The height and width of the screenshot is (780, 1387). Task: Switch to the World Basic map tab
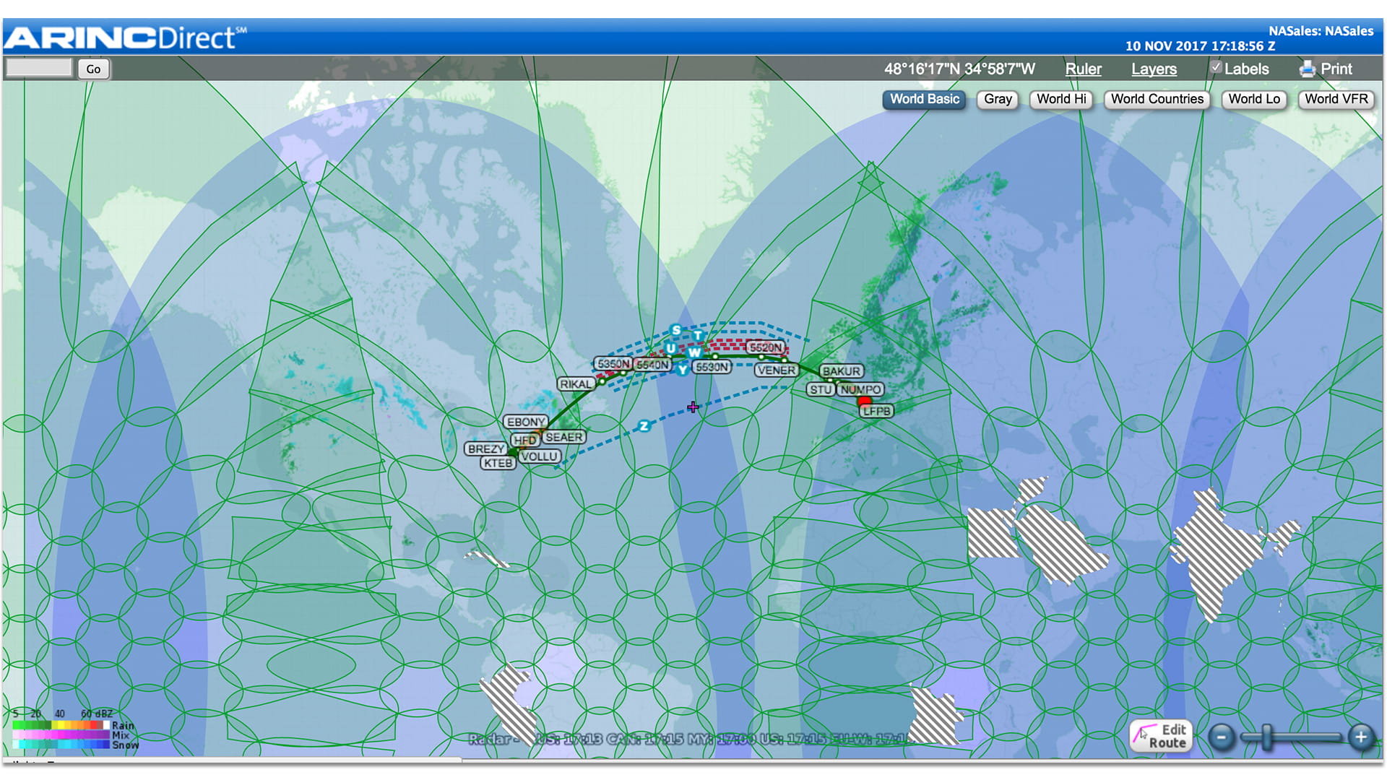tap(923, 99)
